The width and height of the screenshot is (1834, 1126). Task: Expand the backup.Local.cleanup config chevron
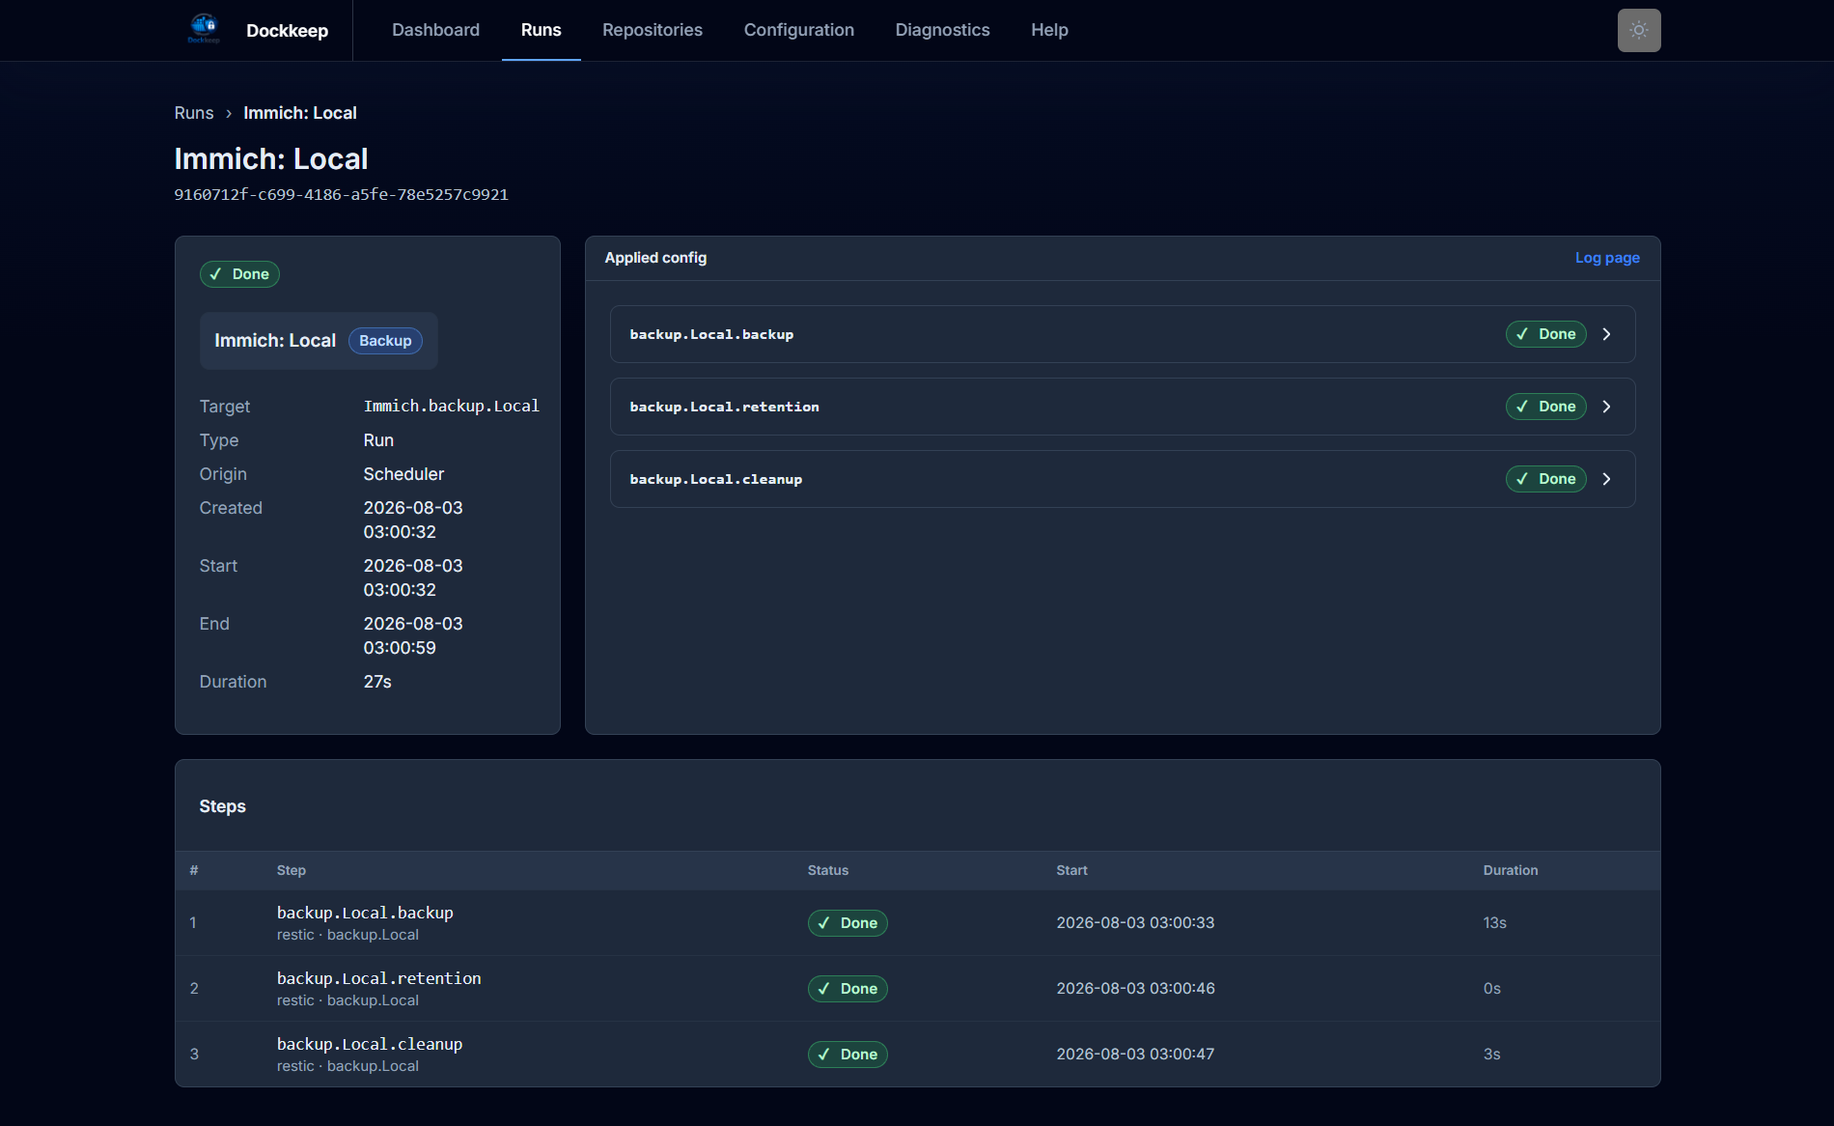pyautogui.click(x=1607, y=479)
